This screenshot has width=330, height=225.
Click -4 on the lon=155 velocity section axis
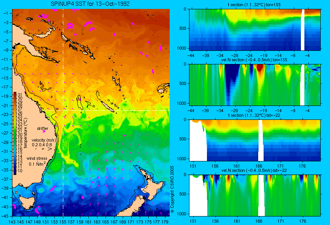click(x=307, y=111)
